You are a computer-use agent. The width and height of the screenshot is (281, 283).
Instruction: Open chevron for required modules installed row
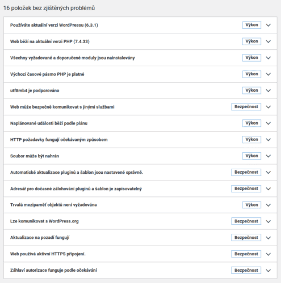269,58
